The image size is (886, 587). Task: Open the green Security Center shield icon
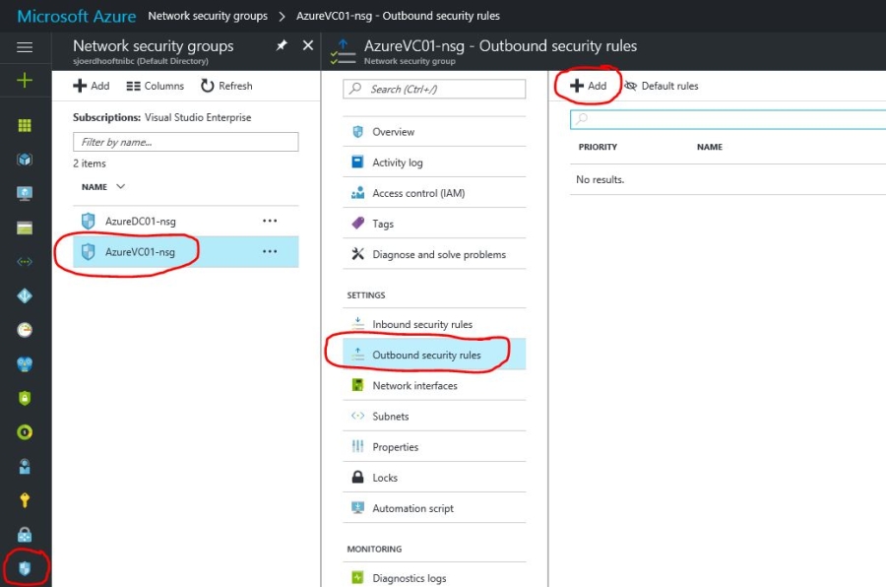point(25,398)
